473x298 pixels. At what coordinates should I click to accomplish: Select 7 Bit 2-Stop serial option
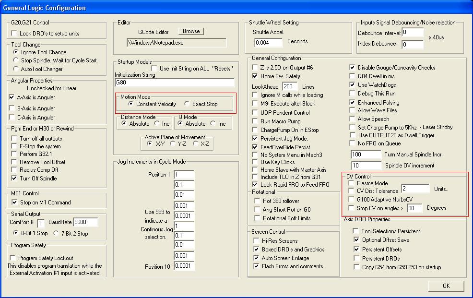[56, 233]
